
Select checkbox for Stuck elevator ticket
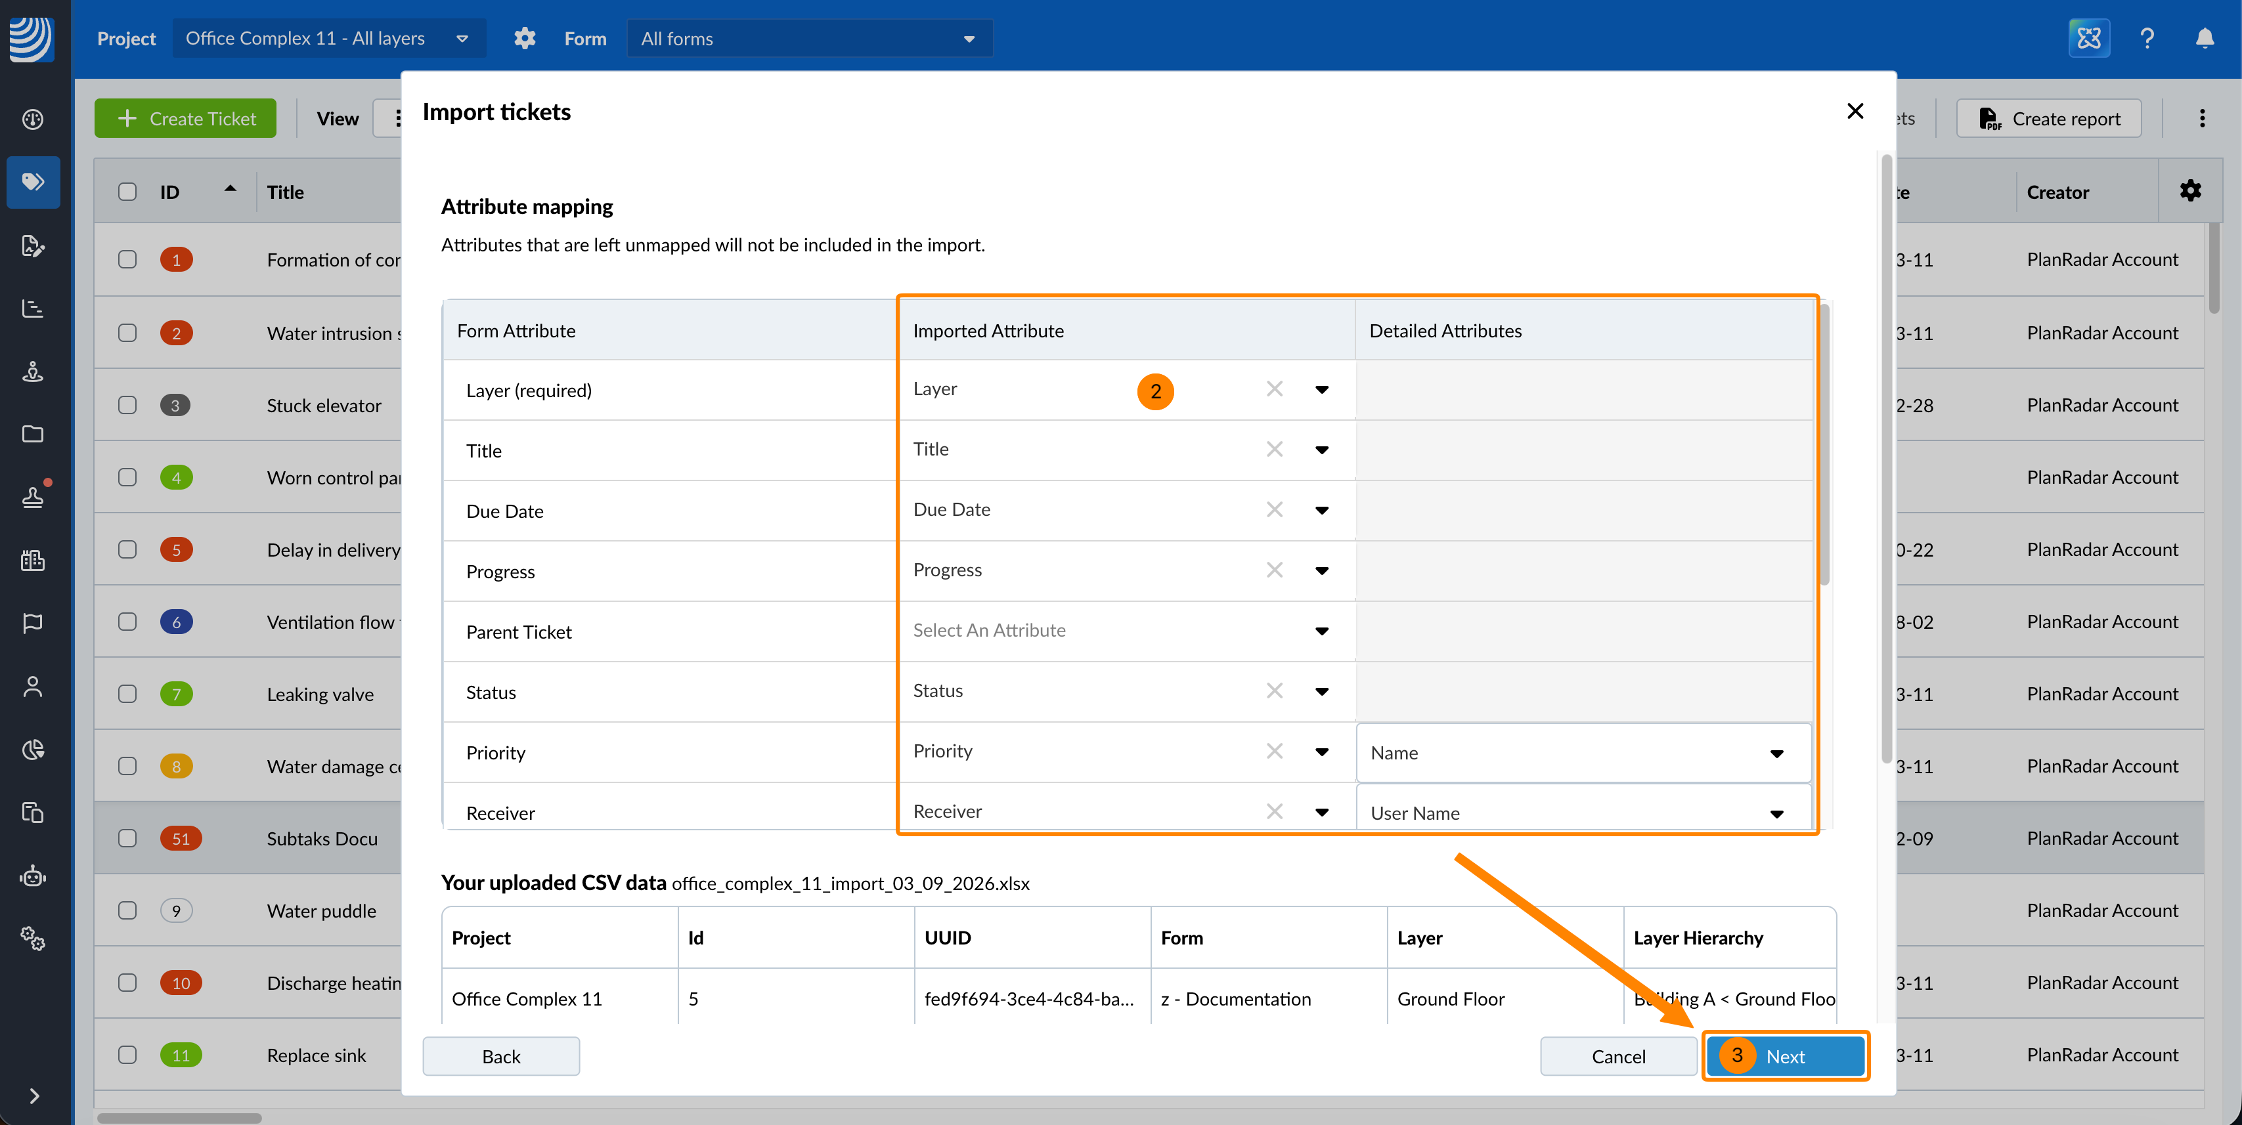[127, 406]
